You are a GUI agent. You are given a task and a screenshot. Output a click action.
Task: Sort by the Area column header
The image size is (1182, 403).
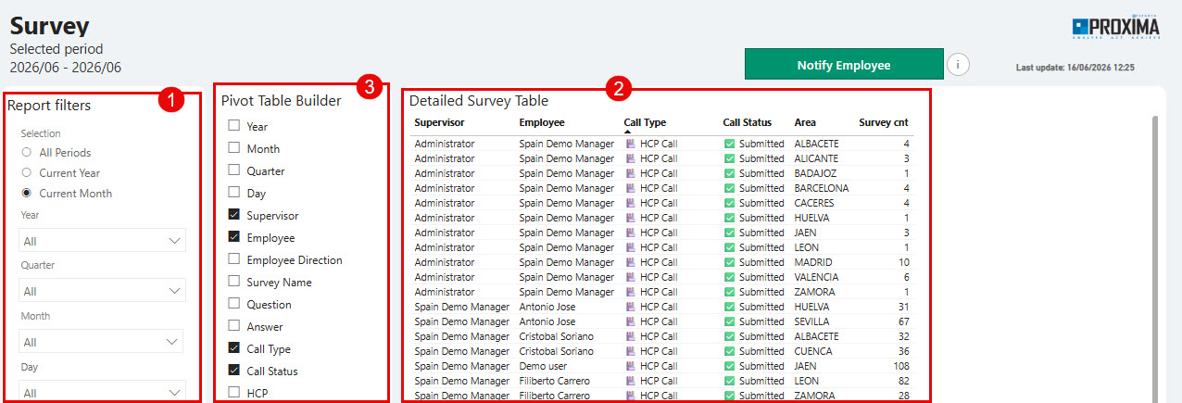[x=805, y=122]
